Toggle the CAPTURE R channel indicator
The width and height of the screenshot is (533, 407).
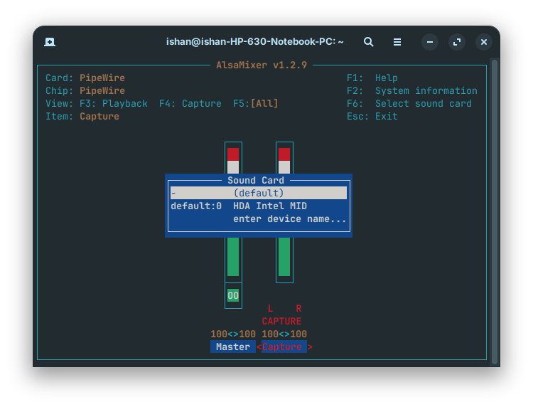[298, 308]
